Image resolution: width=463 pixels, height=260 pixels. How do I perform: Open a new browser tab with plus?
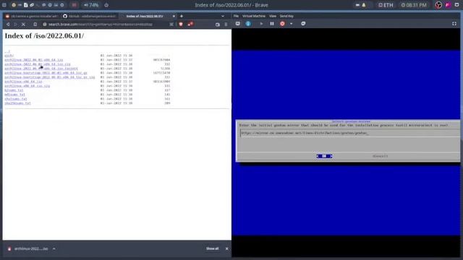pos(182,16)
